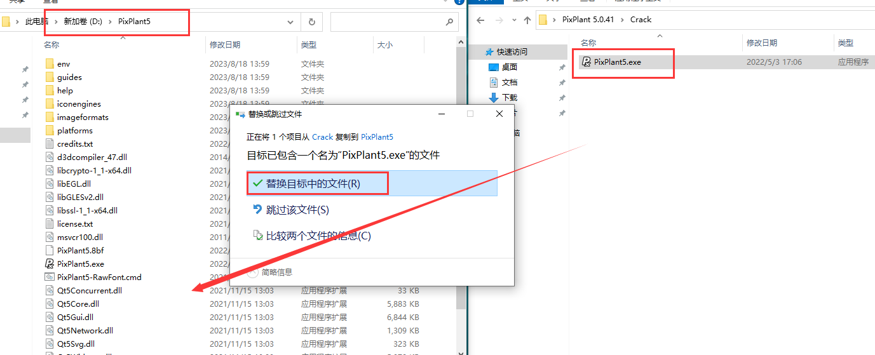The image size is (875, 355).
Task: Click the search magnifier icon in the left window
Action: [x=450, y=22]
